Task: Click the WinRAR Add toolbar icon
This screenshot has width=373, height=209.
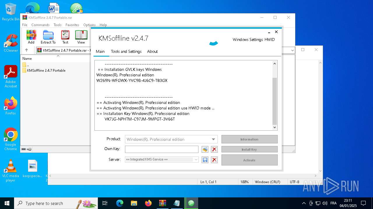Action: tap(31, 37)
